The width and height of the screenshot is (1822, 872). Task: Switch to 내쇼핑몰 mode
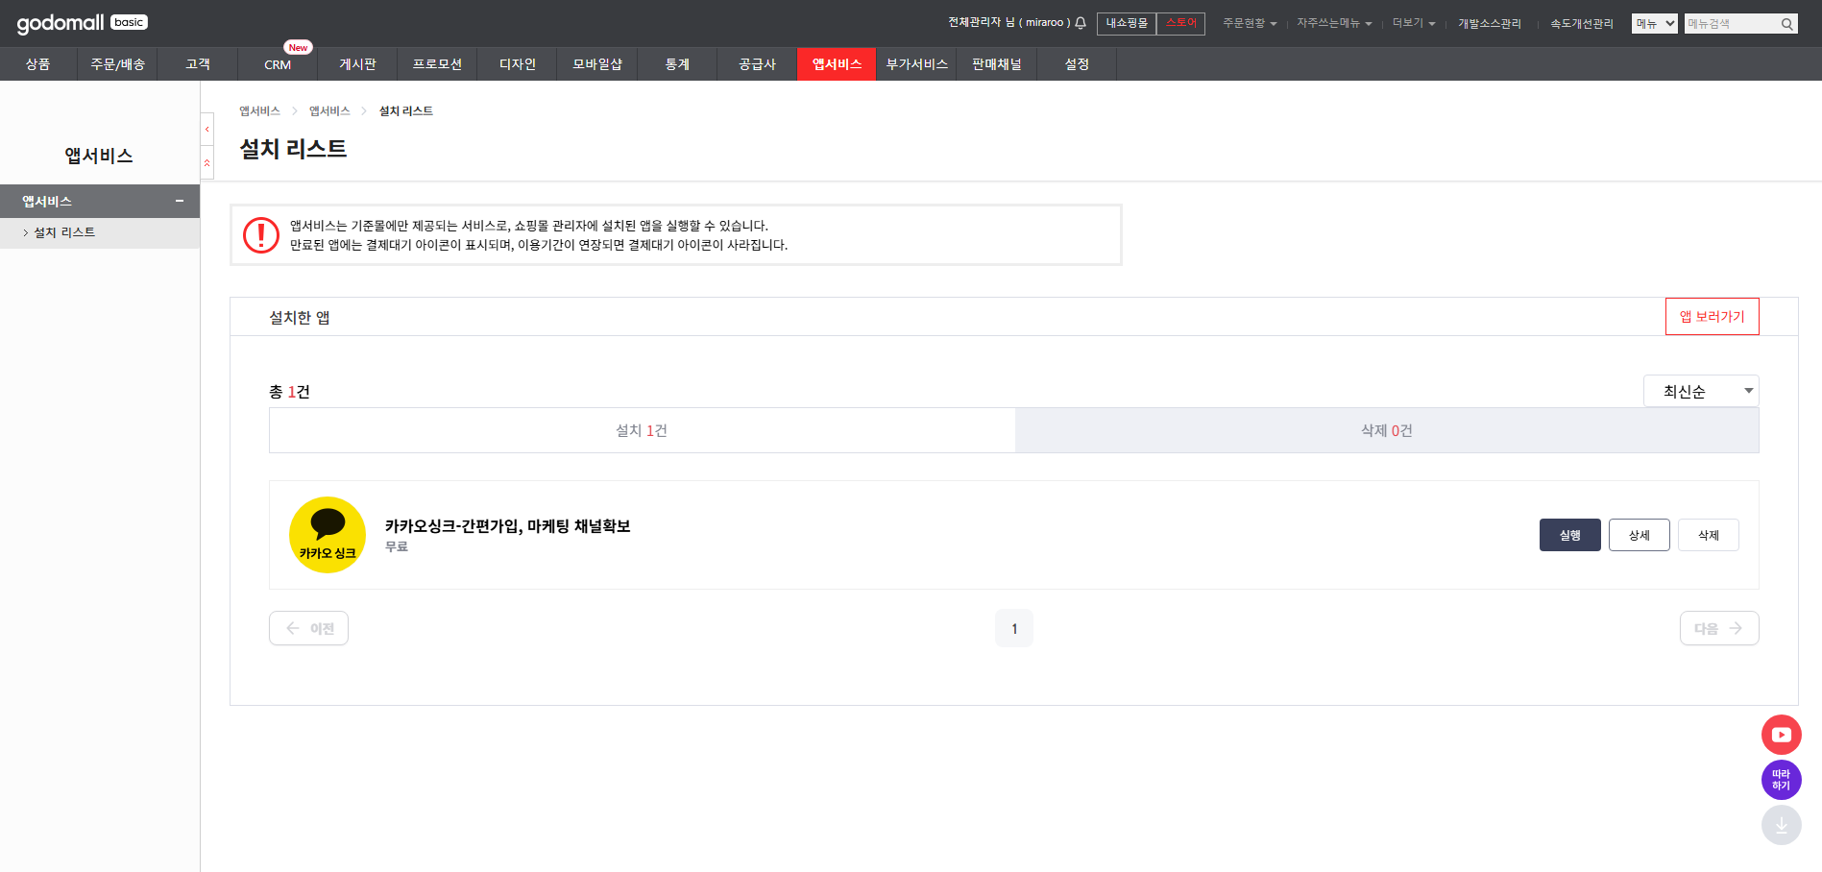[x=1127, y=22]
